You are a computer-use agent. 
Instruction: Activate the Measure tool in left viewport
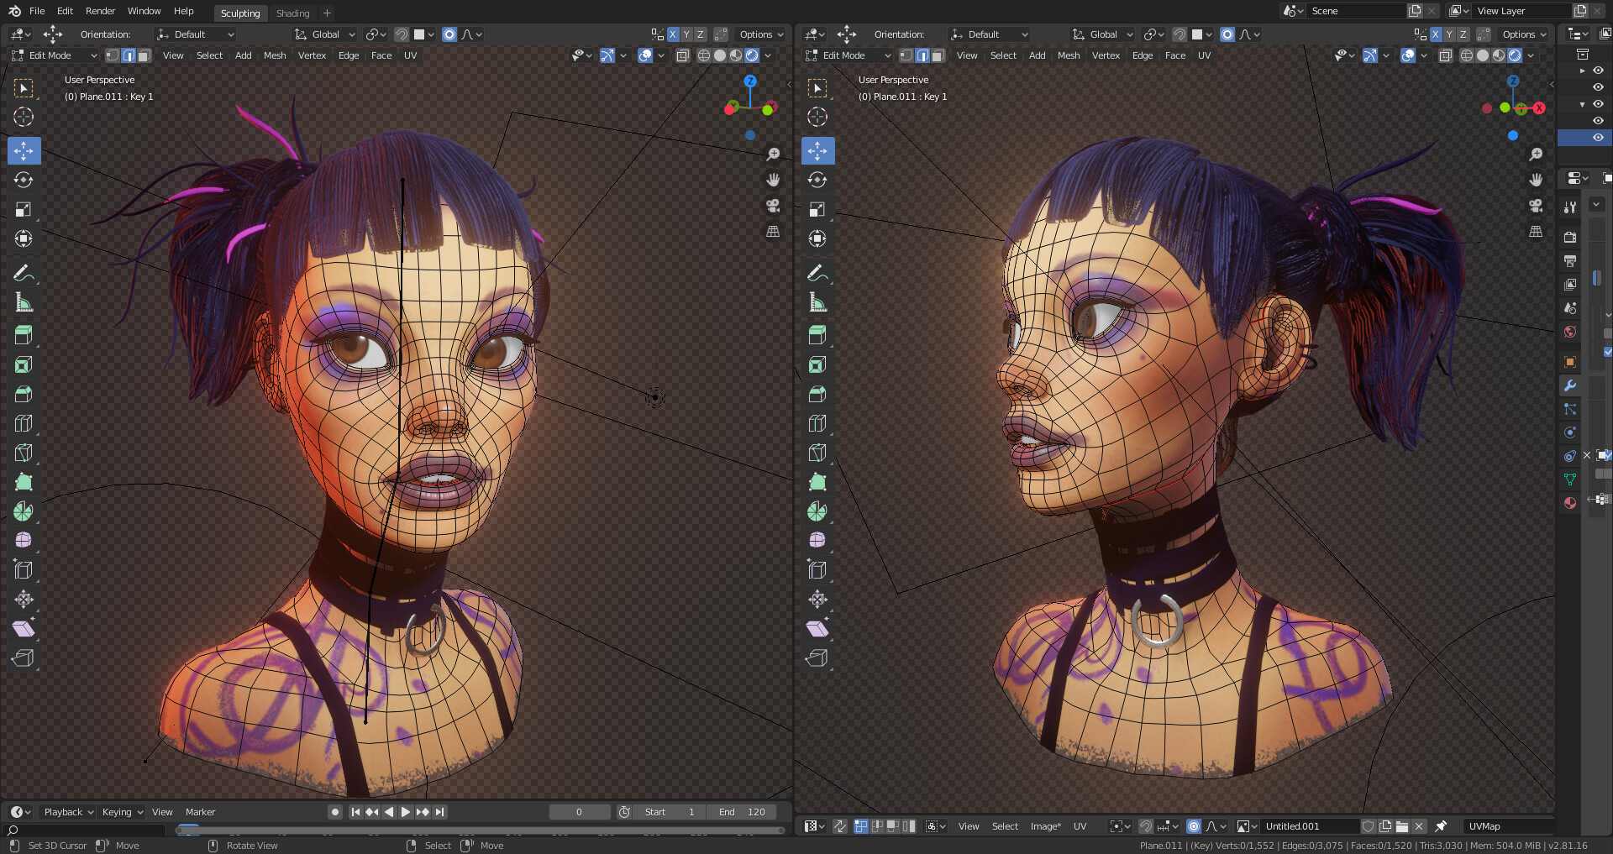pyautogui.click(x=24, y=302)
